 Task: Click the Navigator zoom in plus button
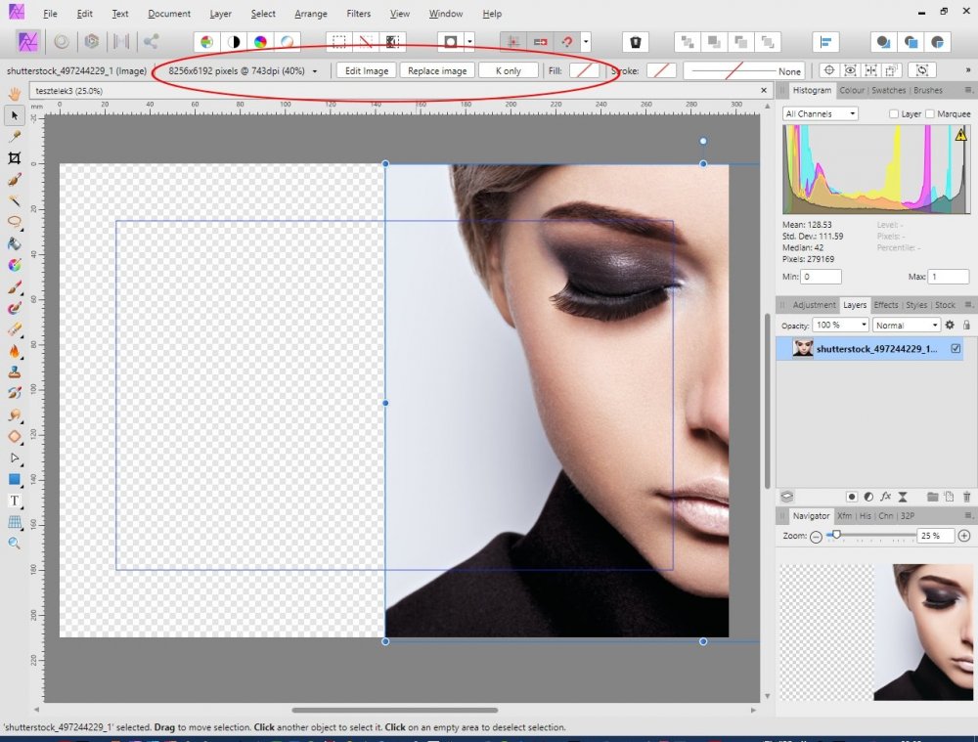click(x=964, y=536)
